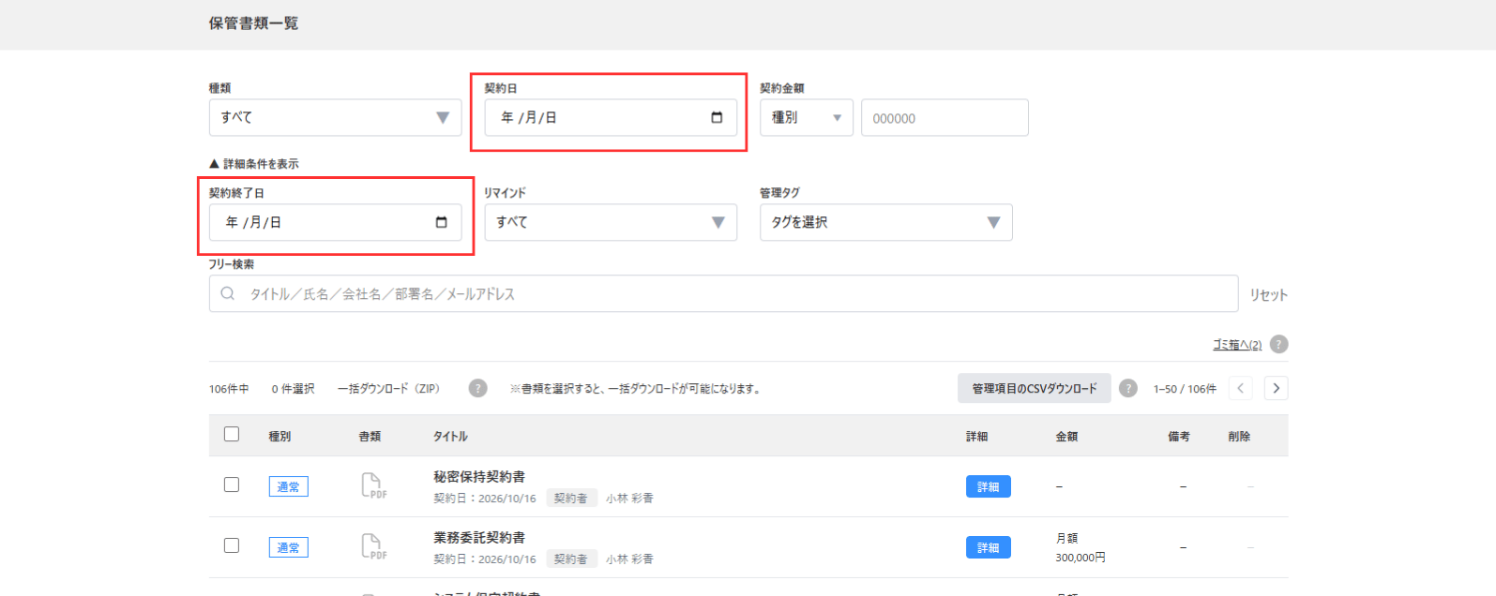This screenshot has height=596, width=1496.
Task: Open calendar picker for 契約日 field
Action: 717,117
